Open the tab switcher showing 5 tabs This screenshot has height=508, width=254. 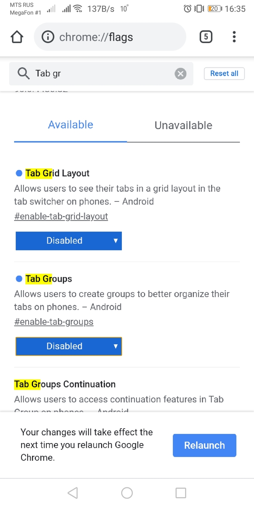[206, 37]
